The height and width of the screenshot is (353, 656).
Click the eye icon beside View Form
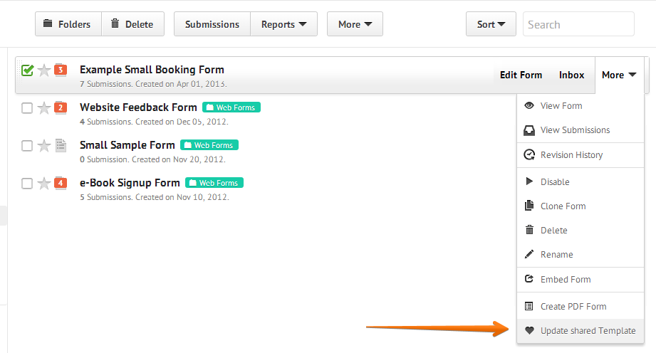(x=529, y=106)
